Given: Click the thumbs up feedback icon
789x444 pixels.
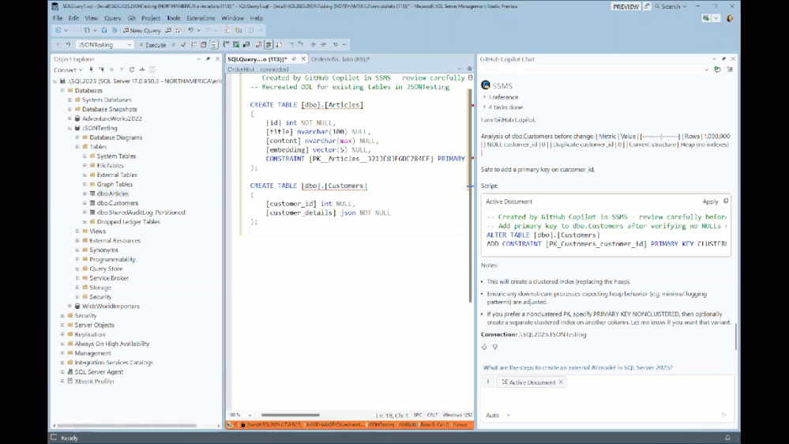Looking at the screenshot, I should [x=484, y=346].
